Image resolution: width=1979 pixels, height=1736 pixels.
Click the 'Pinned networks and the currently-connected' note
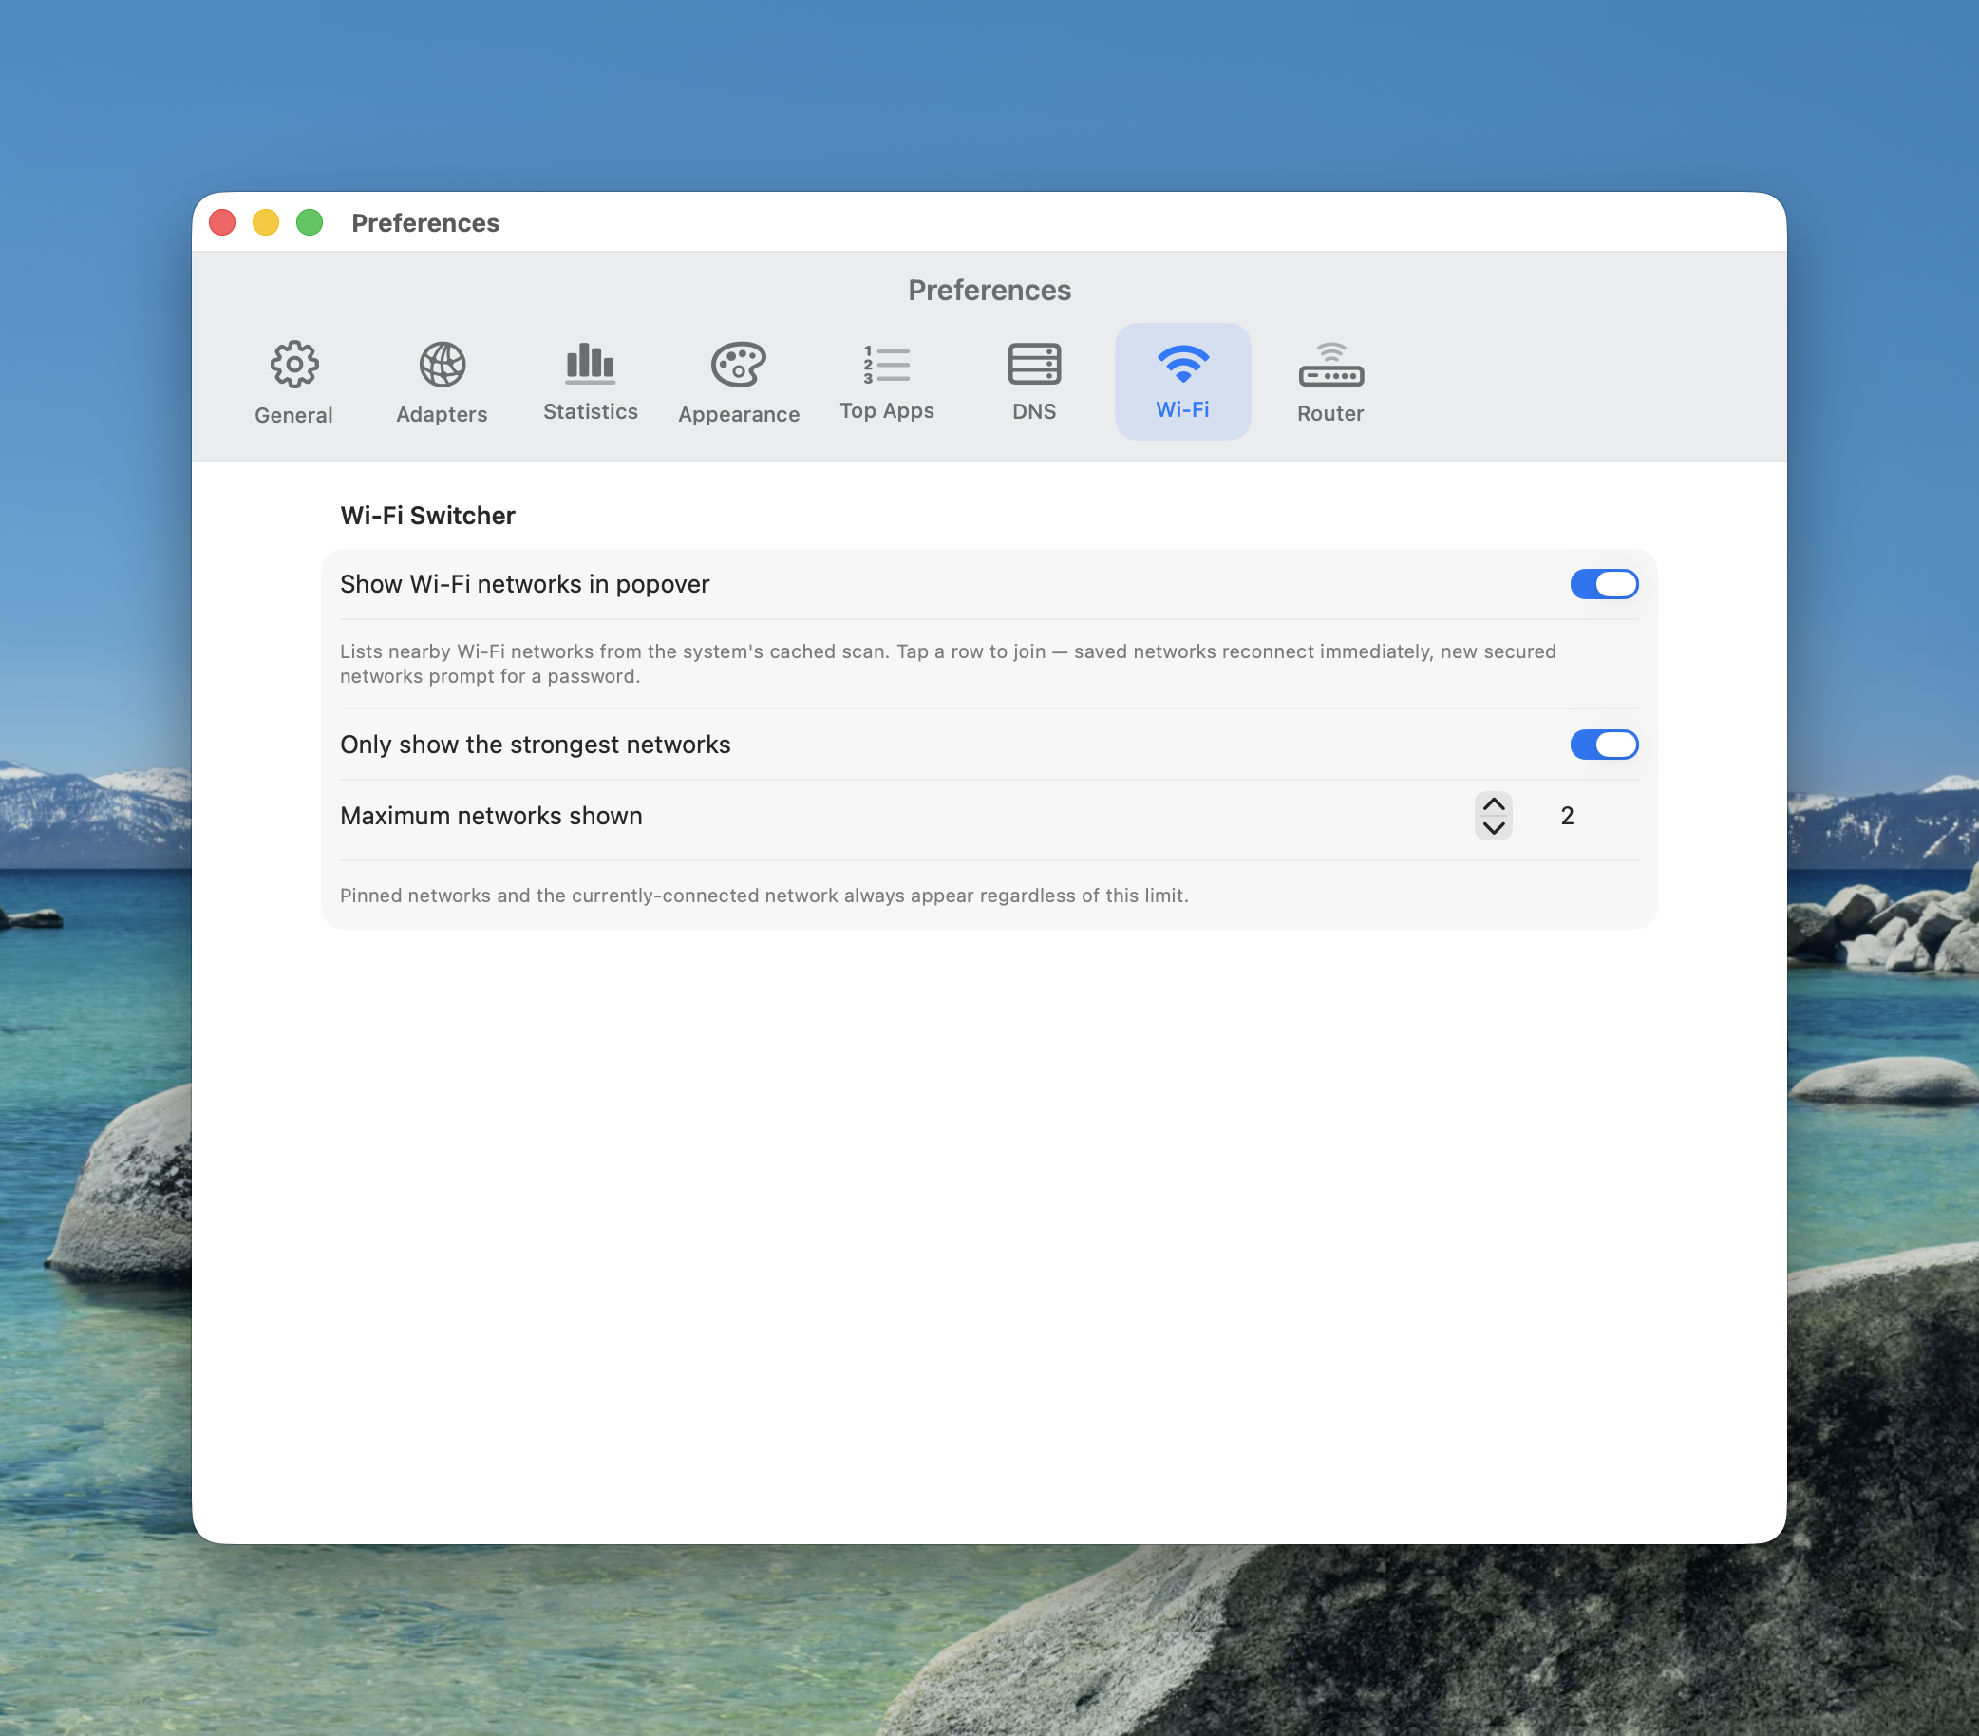(x=763, y=896)
